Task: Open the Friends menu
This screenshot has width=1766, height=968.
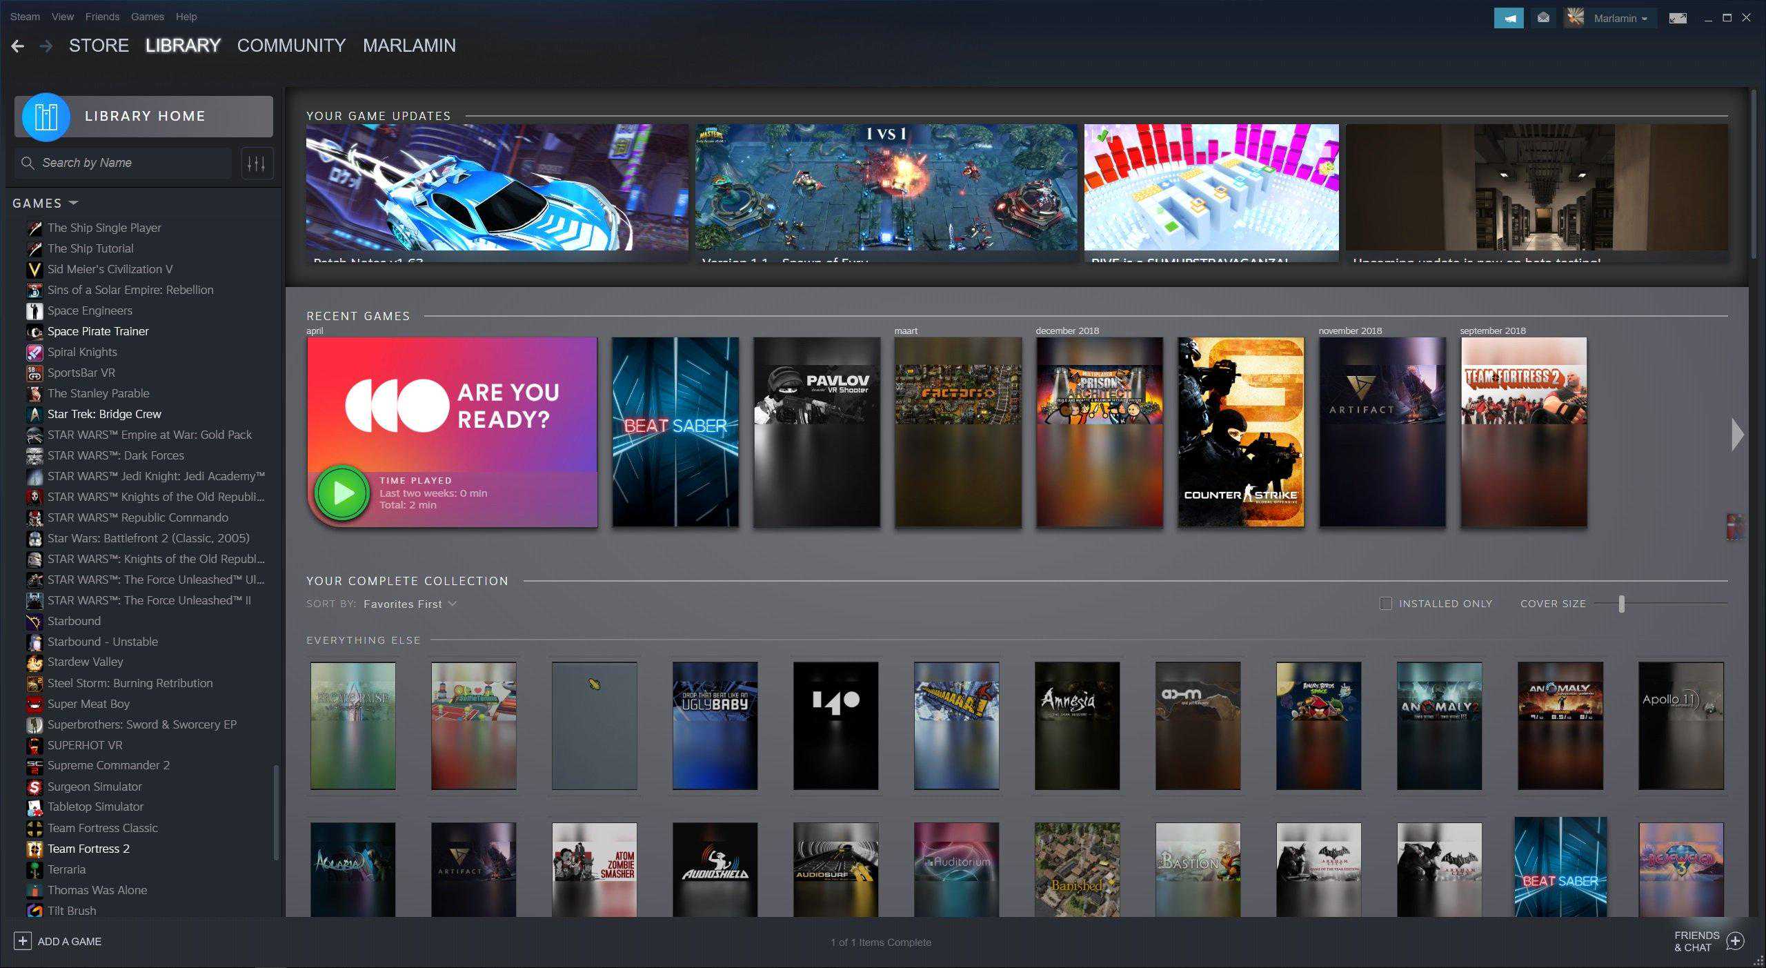Action: tap(102, 17)
